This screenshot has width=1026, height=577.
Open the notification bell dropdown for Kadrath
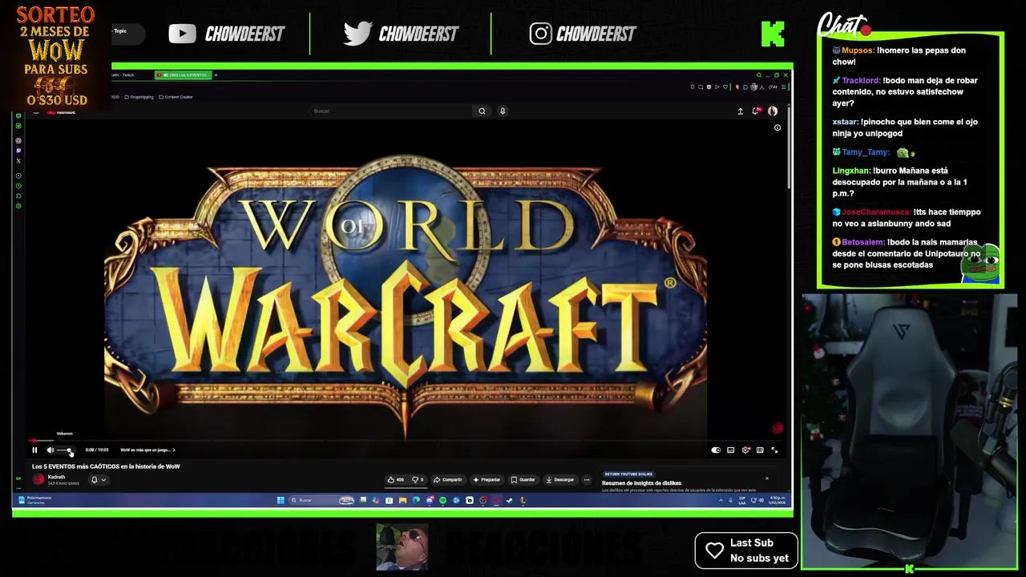98,480
